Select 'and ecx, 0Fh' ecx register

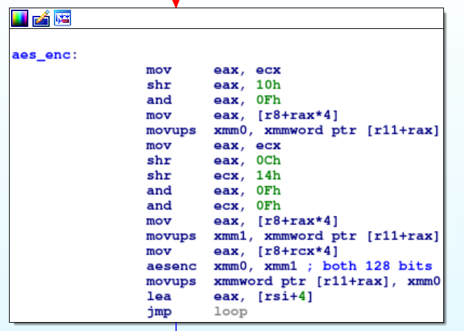point(226,206)
